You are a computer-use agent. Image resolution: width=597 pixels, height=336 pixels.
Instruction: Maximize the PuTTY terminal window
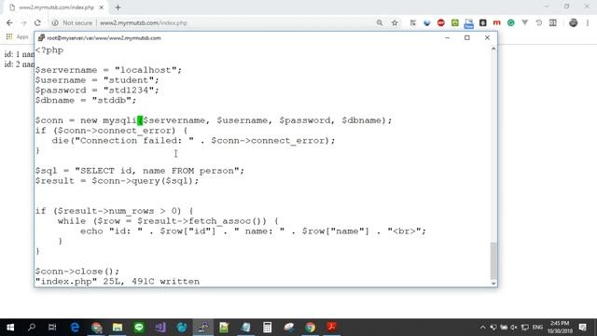point(467,37)
